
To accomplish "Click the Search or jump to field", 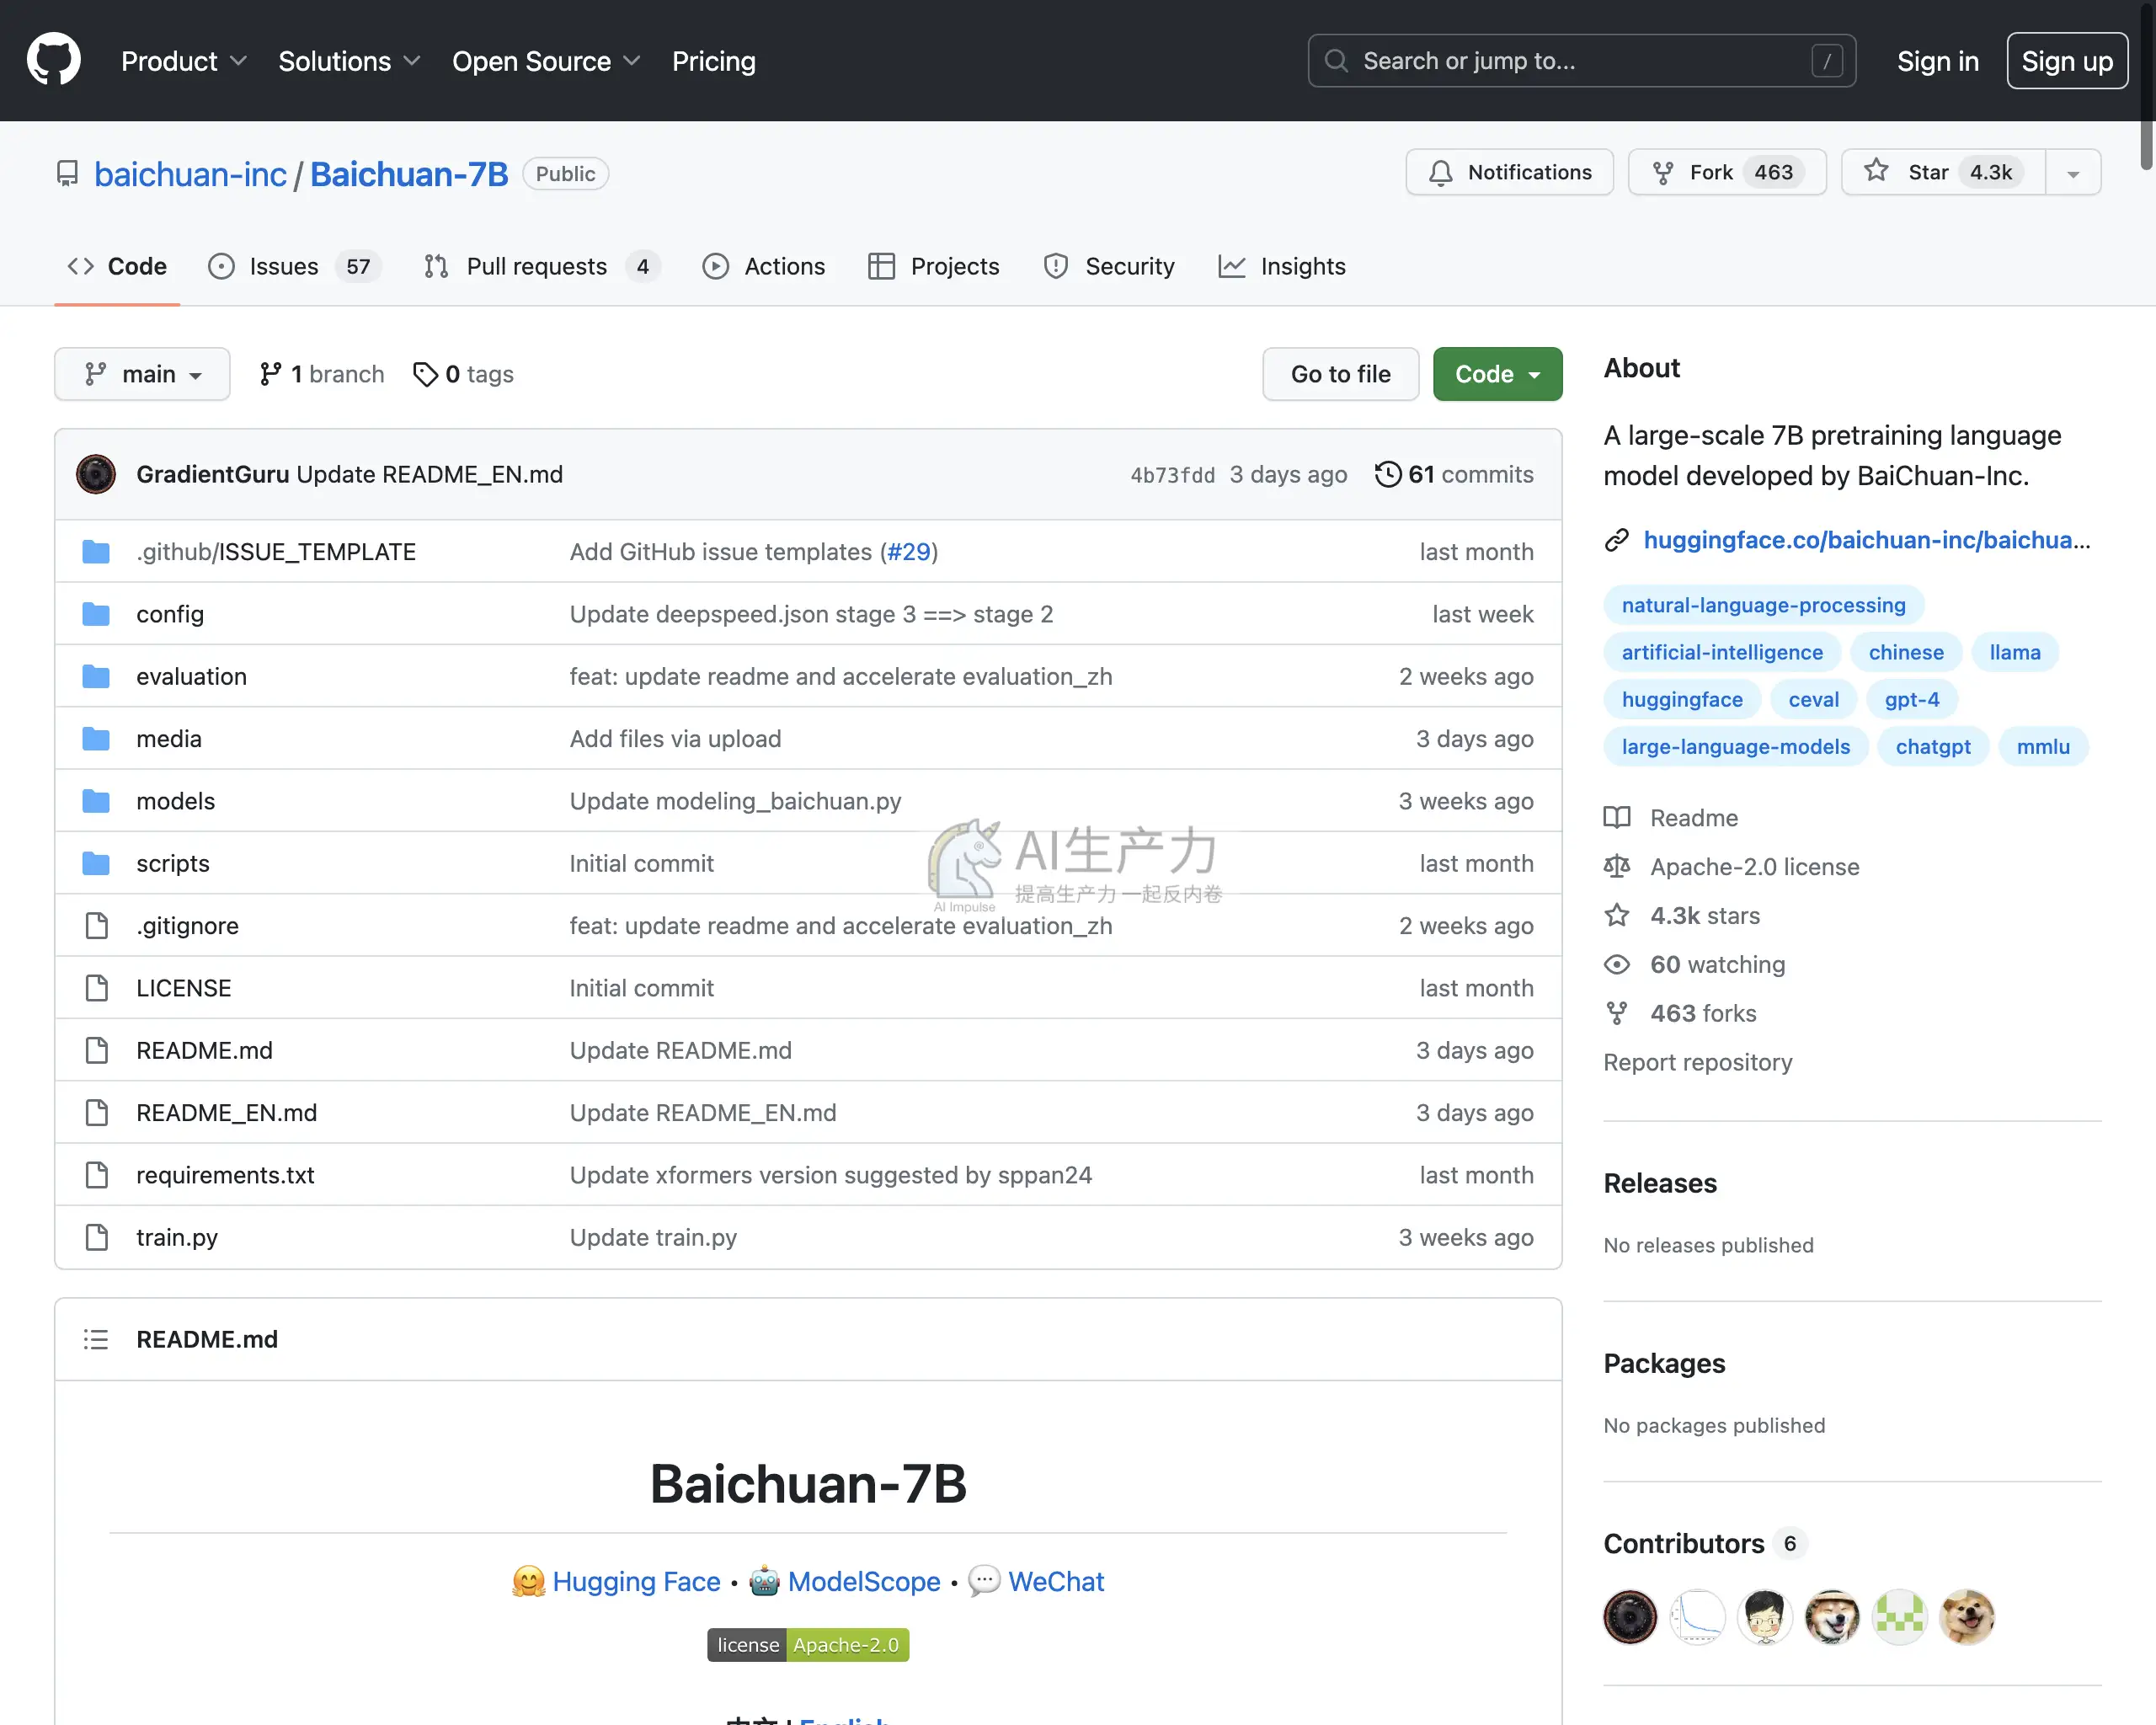I will (x=1581, y=61).
